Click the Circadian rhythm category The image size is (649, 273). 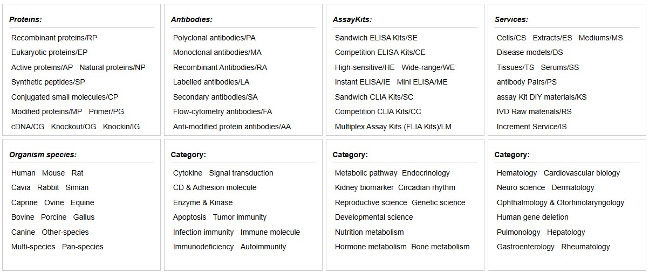point(427,187)
